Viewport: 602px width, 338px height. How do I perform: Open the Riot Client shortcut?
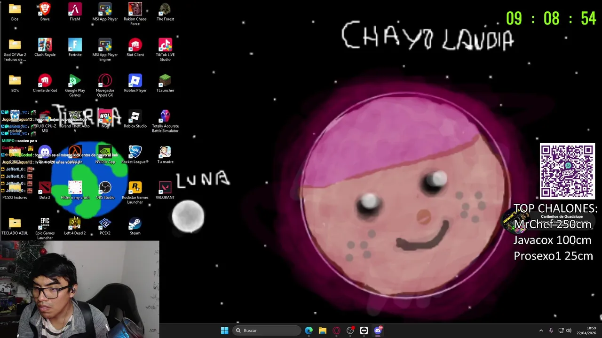(x=135, y=48)
